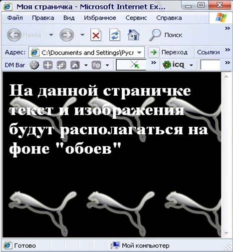Click the page icon in the address bar
The width and height of the screenshot is (233, 252).
tap(35, 52)
